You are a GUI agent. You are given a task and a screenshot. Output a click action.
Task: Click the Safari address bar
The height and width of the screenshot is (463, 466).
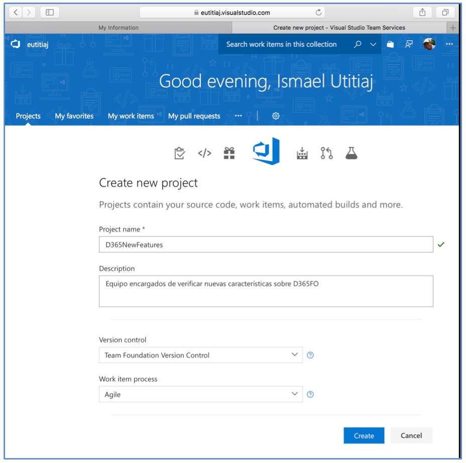[x=232, y=13]
